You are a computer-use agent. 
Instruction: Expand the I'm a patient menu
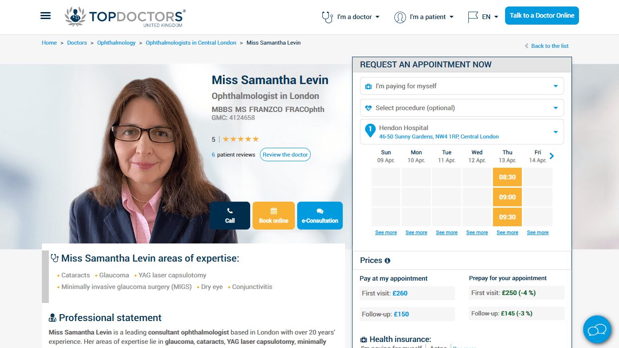pyautogui.click(x=424, y=17)
